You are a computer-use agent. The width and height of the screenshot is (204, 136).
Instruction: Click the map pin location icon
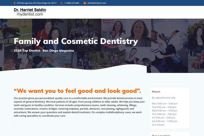pos(15,3)
